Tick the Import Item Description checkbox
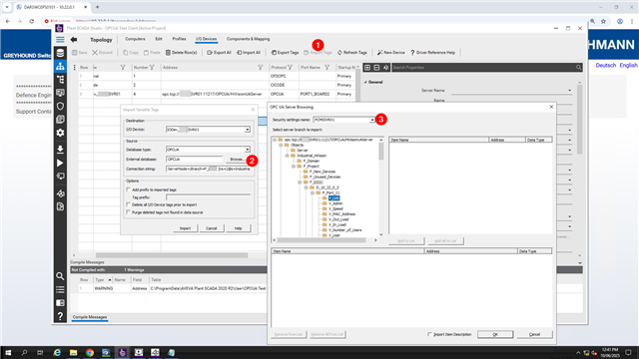Image resolution: width=639 pixels, height=359 pixels. pyautogui.click(x=429, y=335)
